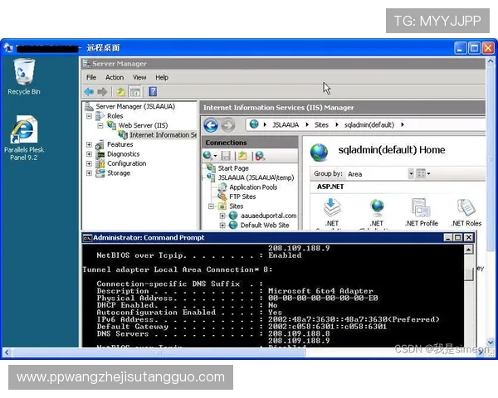Click the Connections create connection globe icon
Screen dimensions: 498x398
(207, 156)
